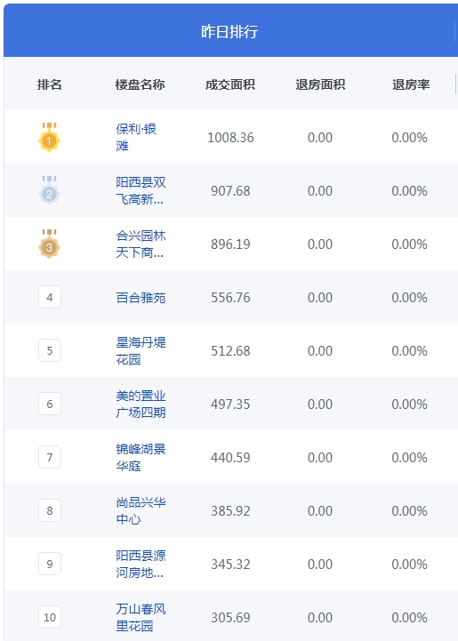Open the 锦峰湖景华庭 property link

pos(141,458)
